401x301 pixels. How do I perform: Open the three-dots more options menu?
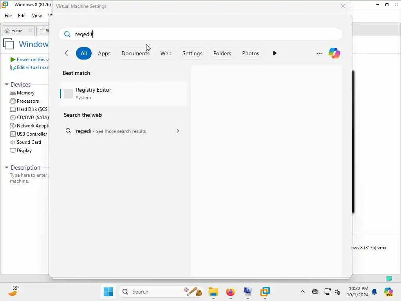click(319, 53)
